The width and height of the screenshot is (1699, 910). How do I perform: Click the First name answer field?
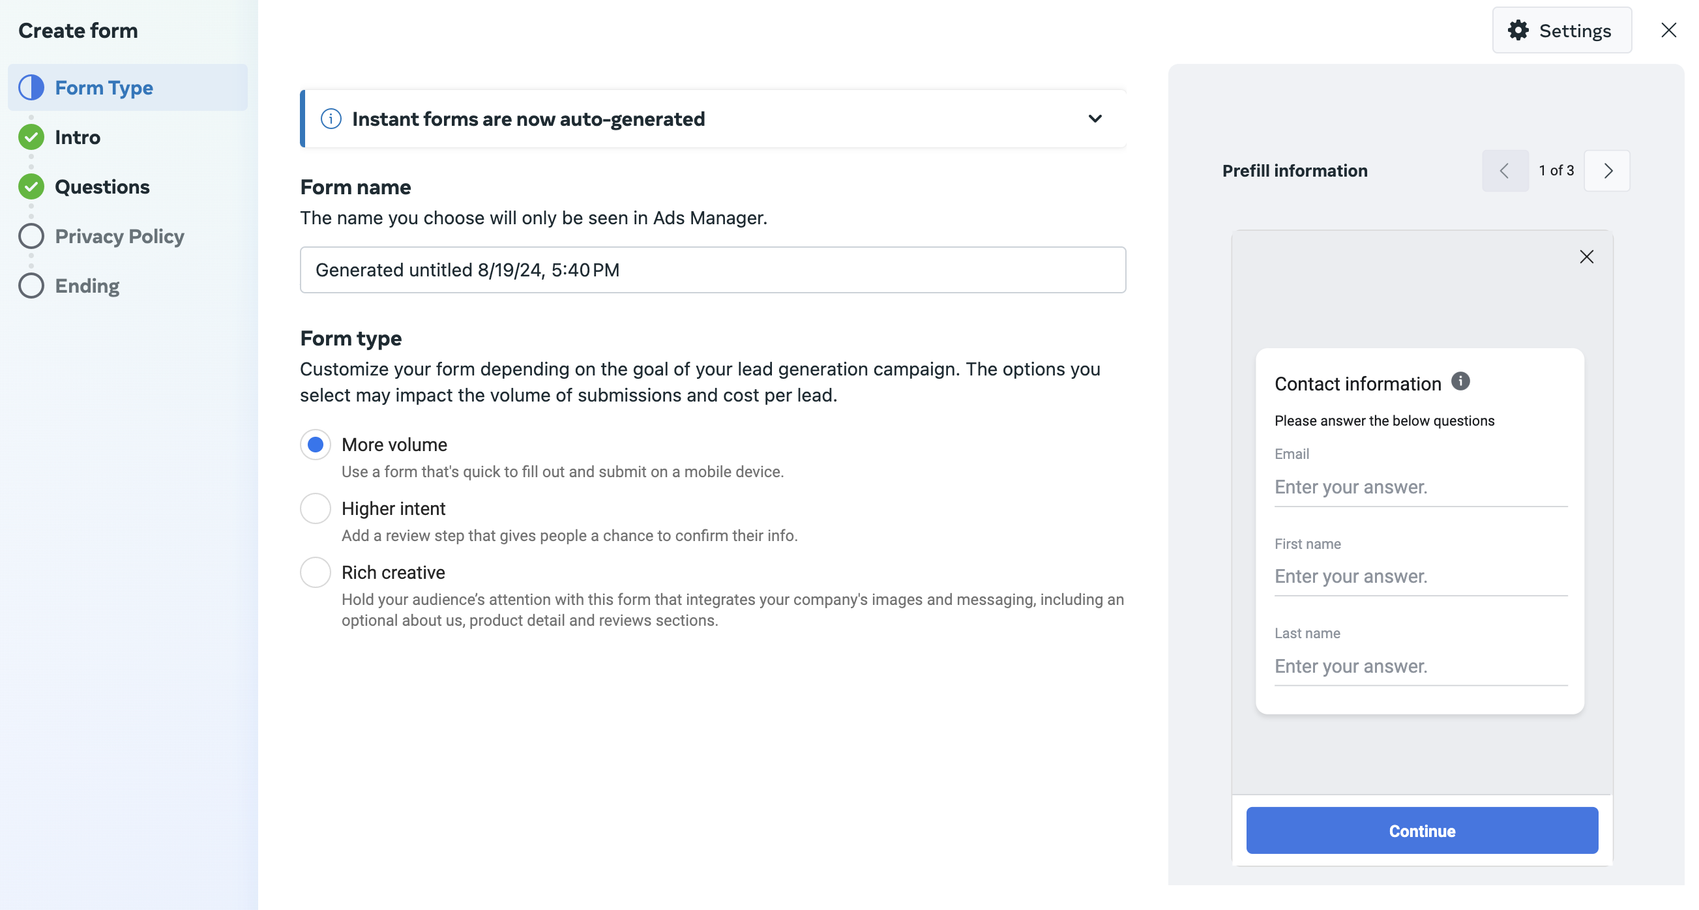click(x=1421, y=577)
